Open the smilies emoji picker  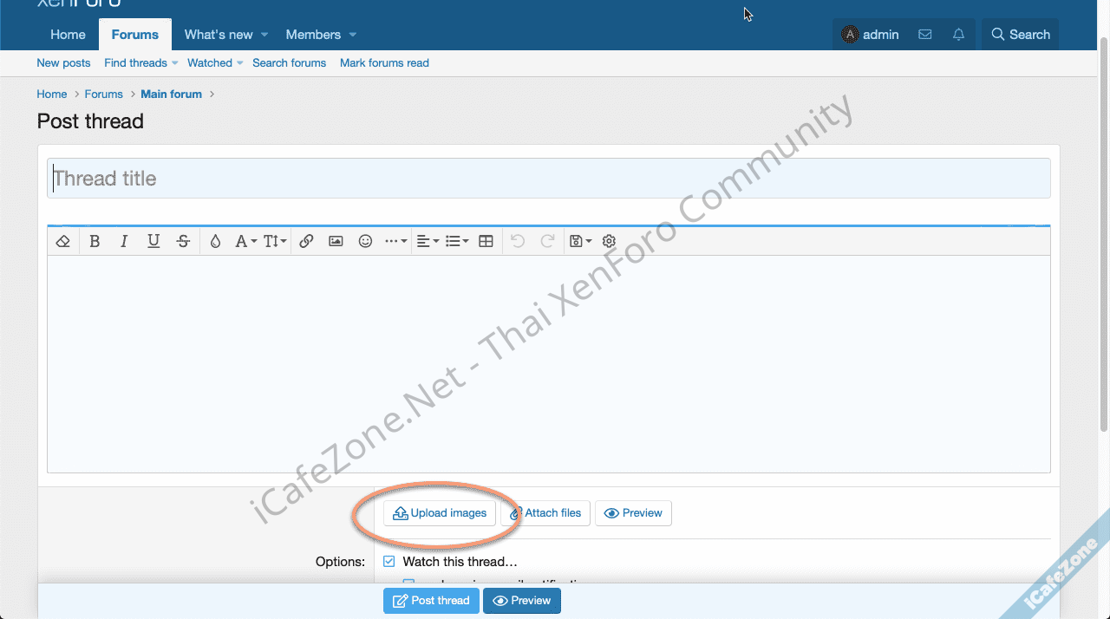pos(365,242)
